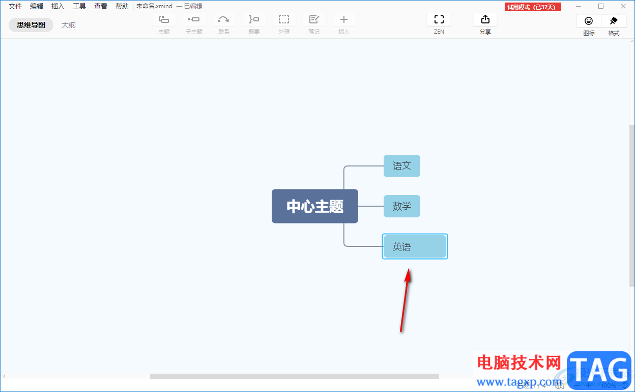Screen dimensions: 635x392
Task: Click the 笔记 (Note) toolbar icon
Action: [x=314, y=19]
